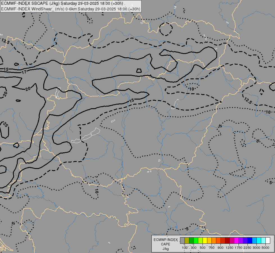Select the olive swatch in the CAPE legend
Viewport: 275px width, 253px height.
coord(187,240)
